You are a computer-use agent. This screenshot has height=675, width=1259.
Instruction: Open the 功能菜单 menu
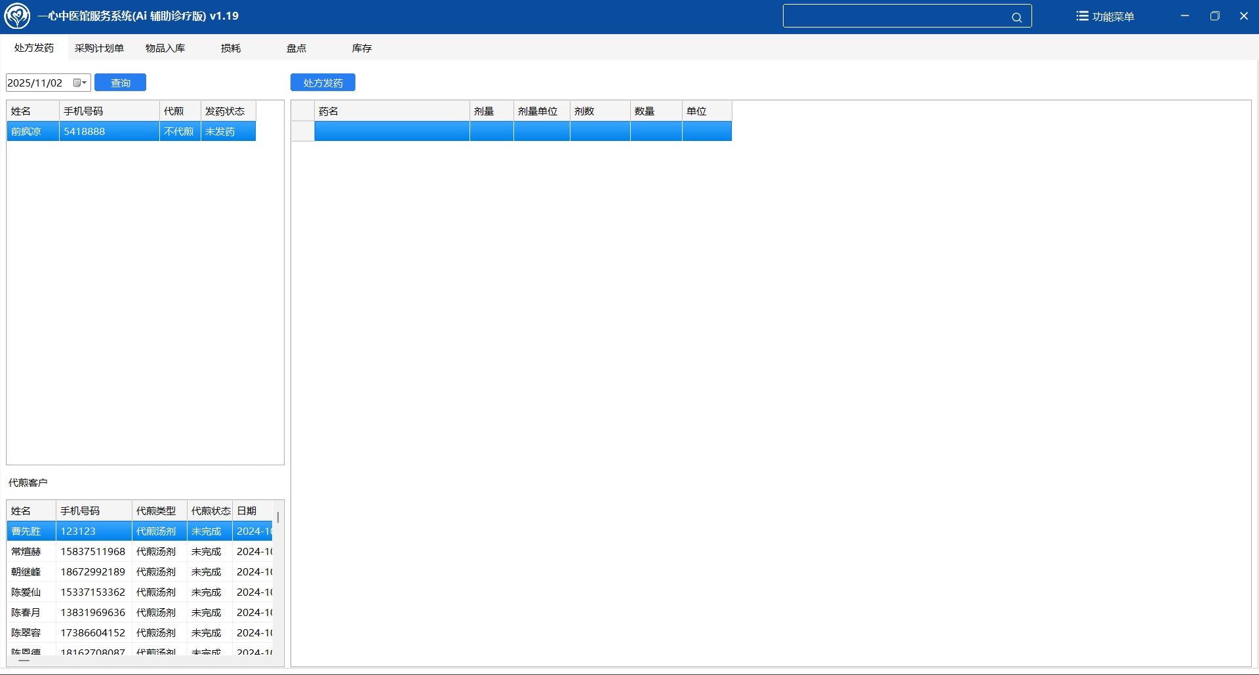click(x=1105, y=16)
